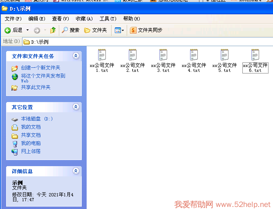This screenshot has width=273, height=209.
Task: Click Create a new folder (创建一个新文件夹) link
Action: (40, 68)
